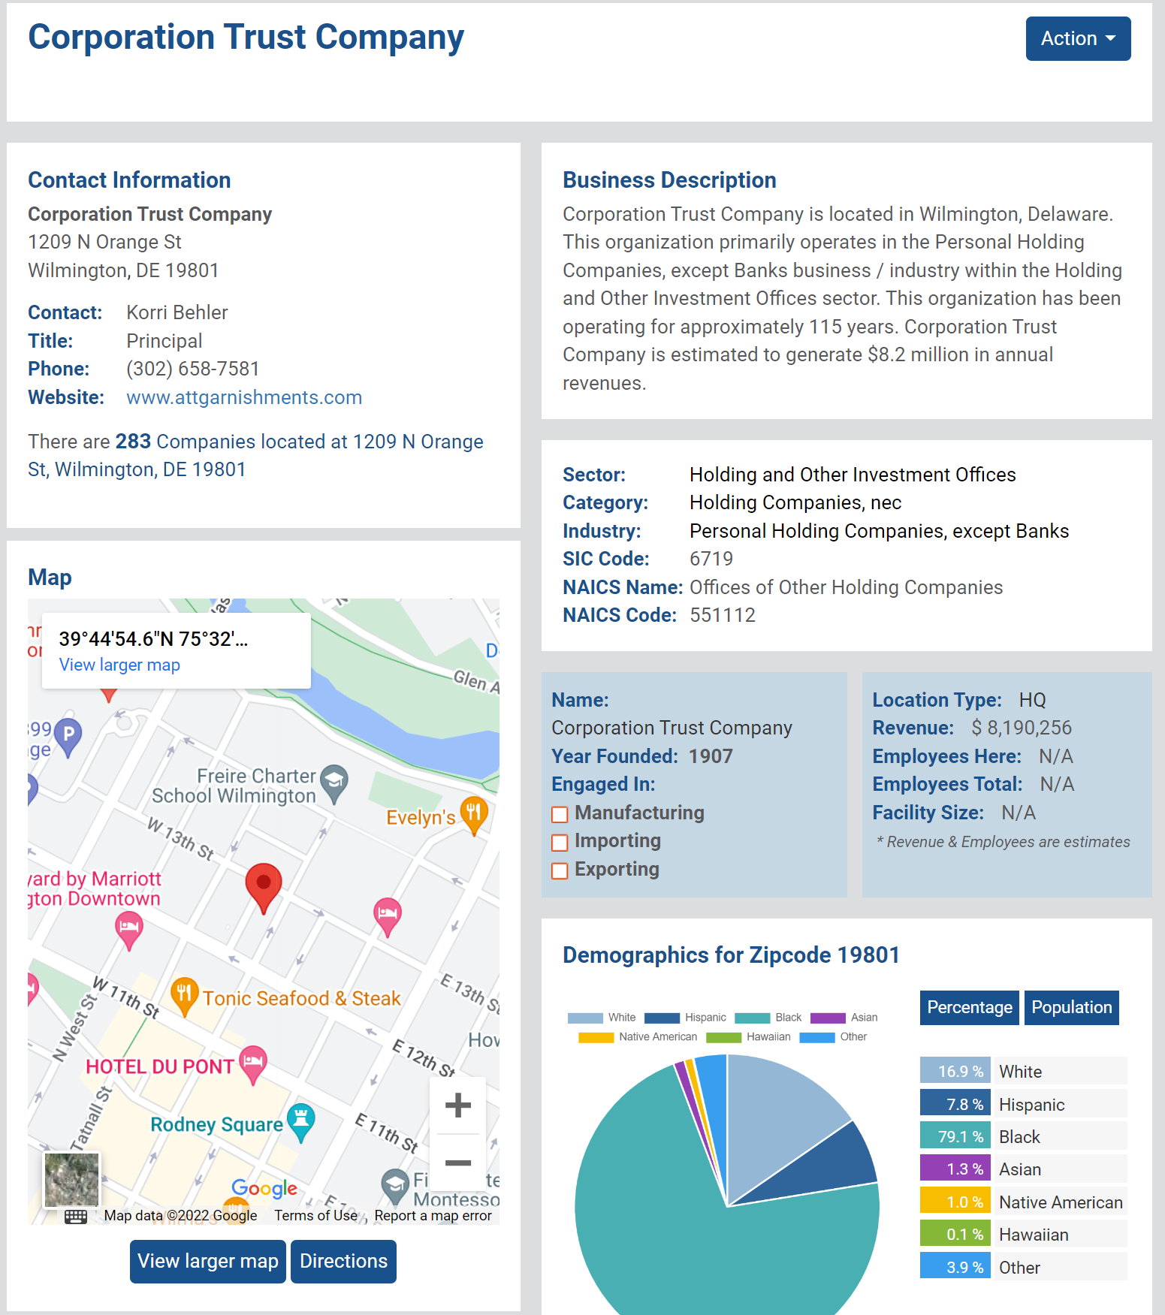Click the Directions button
1165x1315 pixels.
pyautogui.click(x=343, y=1262)
